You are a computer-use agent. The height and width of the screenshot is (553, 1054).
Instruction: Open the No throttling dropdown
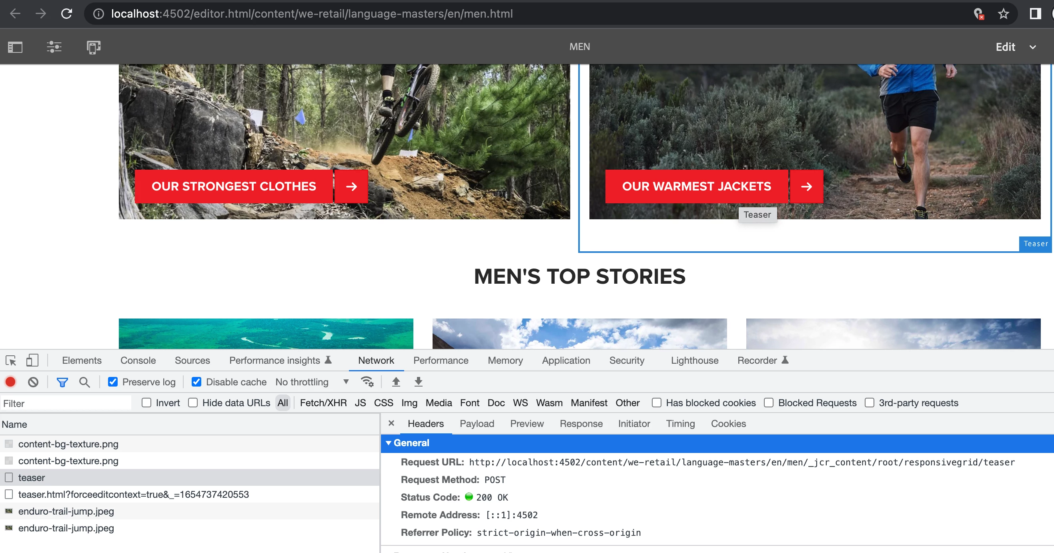pyautogui.click(x=312, y=382)
